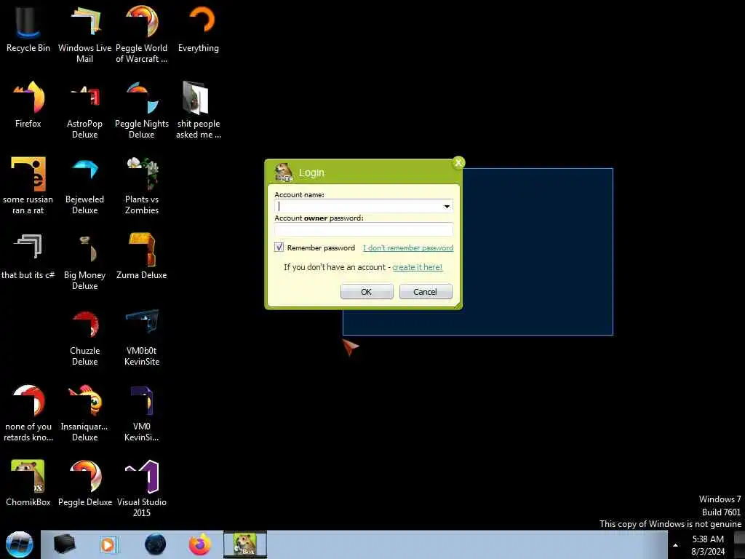
Task: Open the media player taskbar icon
Action: [108, 544]
